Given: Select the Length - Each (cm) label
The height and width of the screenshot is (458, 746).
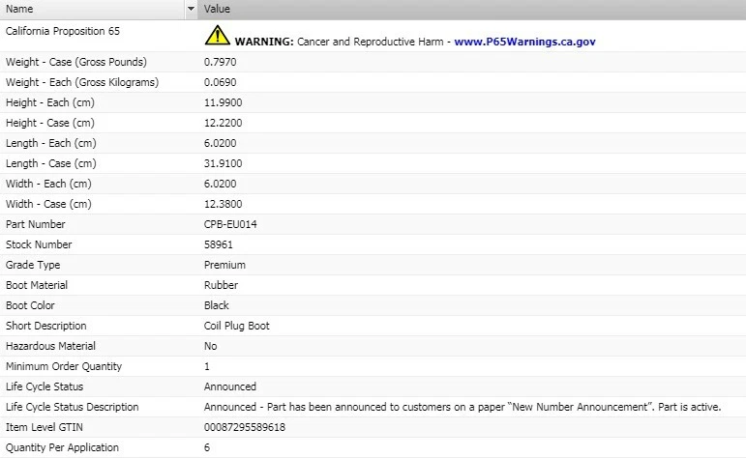Looking at the screenshot, I should [51, 143].
